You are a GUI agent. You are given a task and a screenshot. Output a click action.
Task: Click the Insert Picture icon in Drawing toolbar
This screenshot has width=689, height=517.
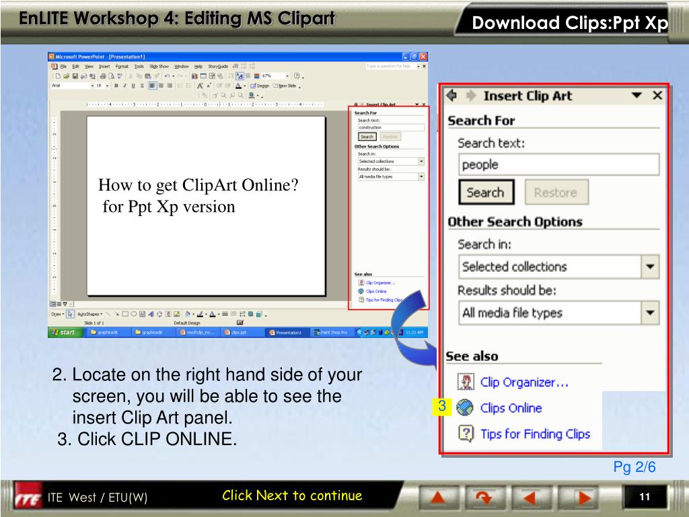[x=177, y=314]
